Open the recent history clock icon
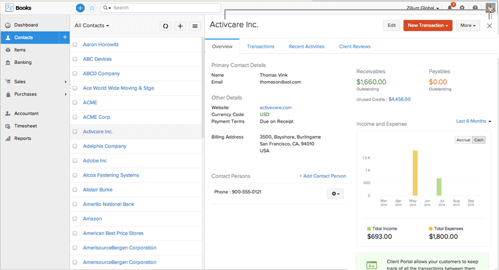 tap(92, 8)
